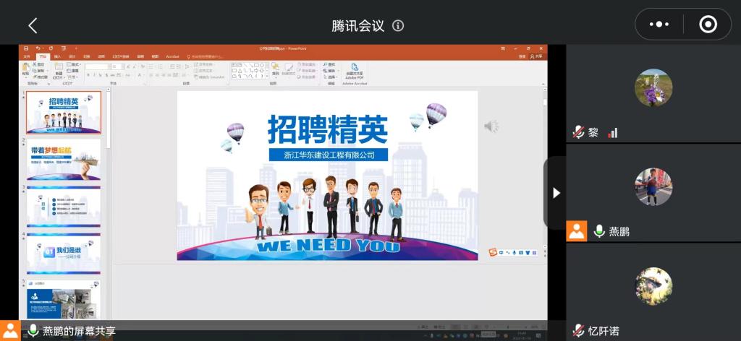Screen dimensions: 741x341
Task: Open the three-dots more options menu
Action: 659,25
